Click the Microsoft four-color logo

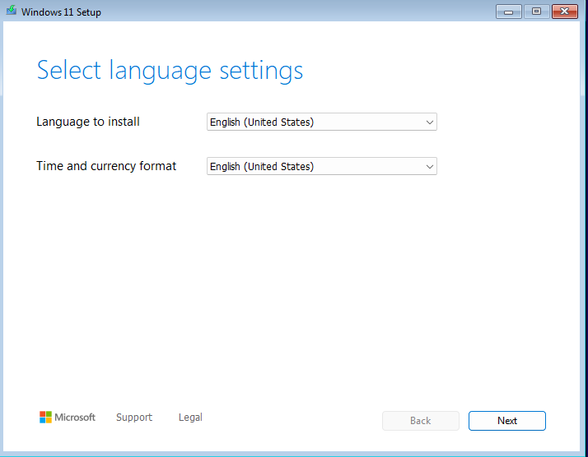click(45, 418)
